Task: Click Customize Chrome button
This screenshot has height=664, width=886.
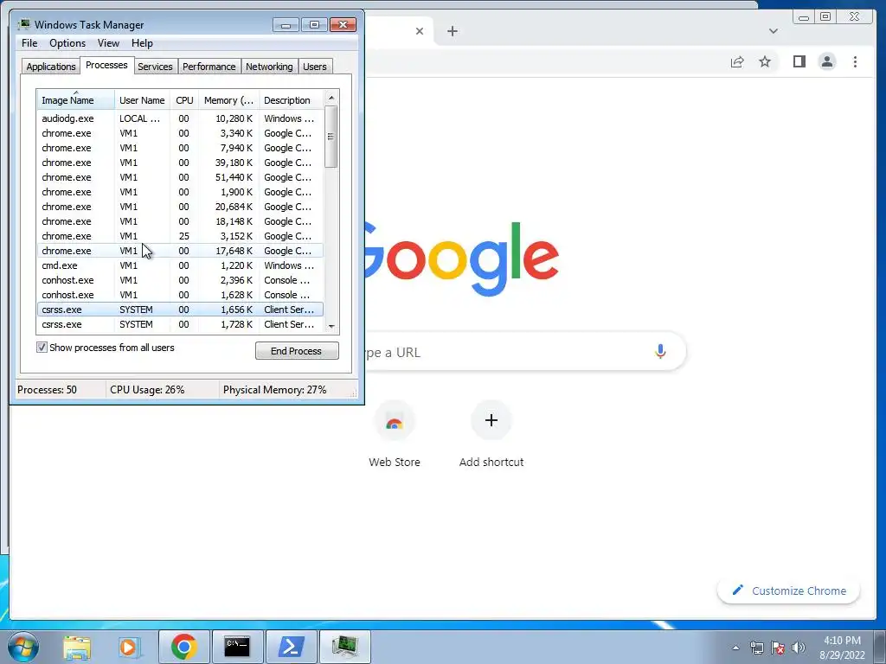Action: (x=789, y=591)
